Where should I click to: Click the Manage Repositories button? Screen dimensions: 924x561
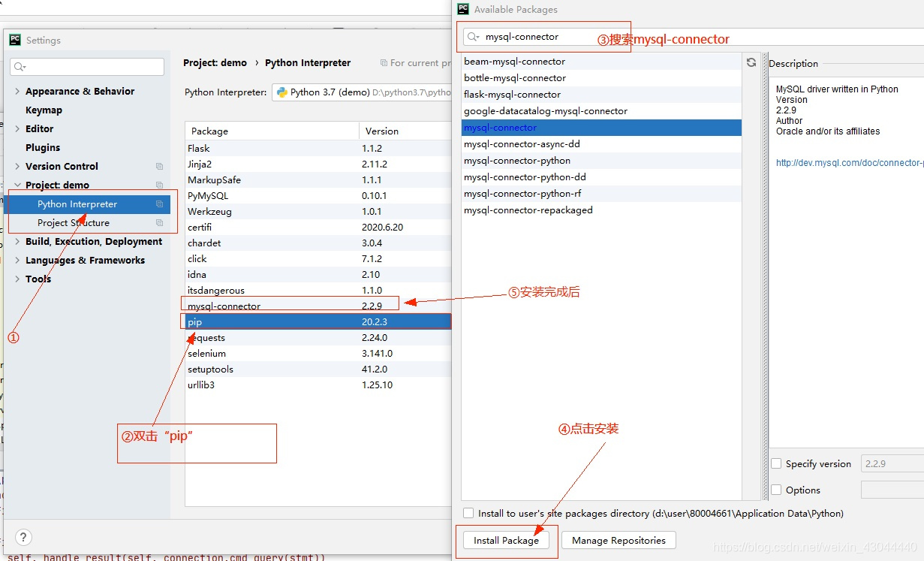[x=619, y=540]
